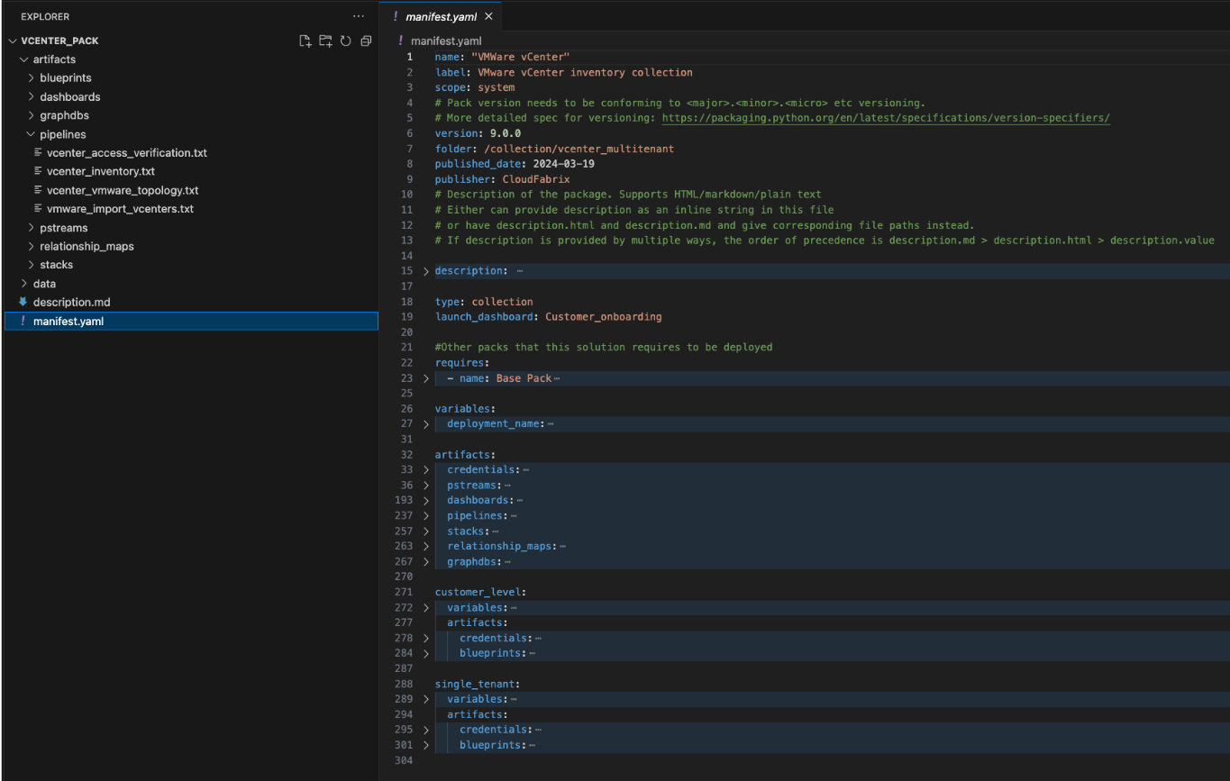Unfold the dashboards section at line 193

(x=426, y=501)
